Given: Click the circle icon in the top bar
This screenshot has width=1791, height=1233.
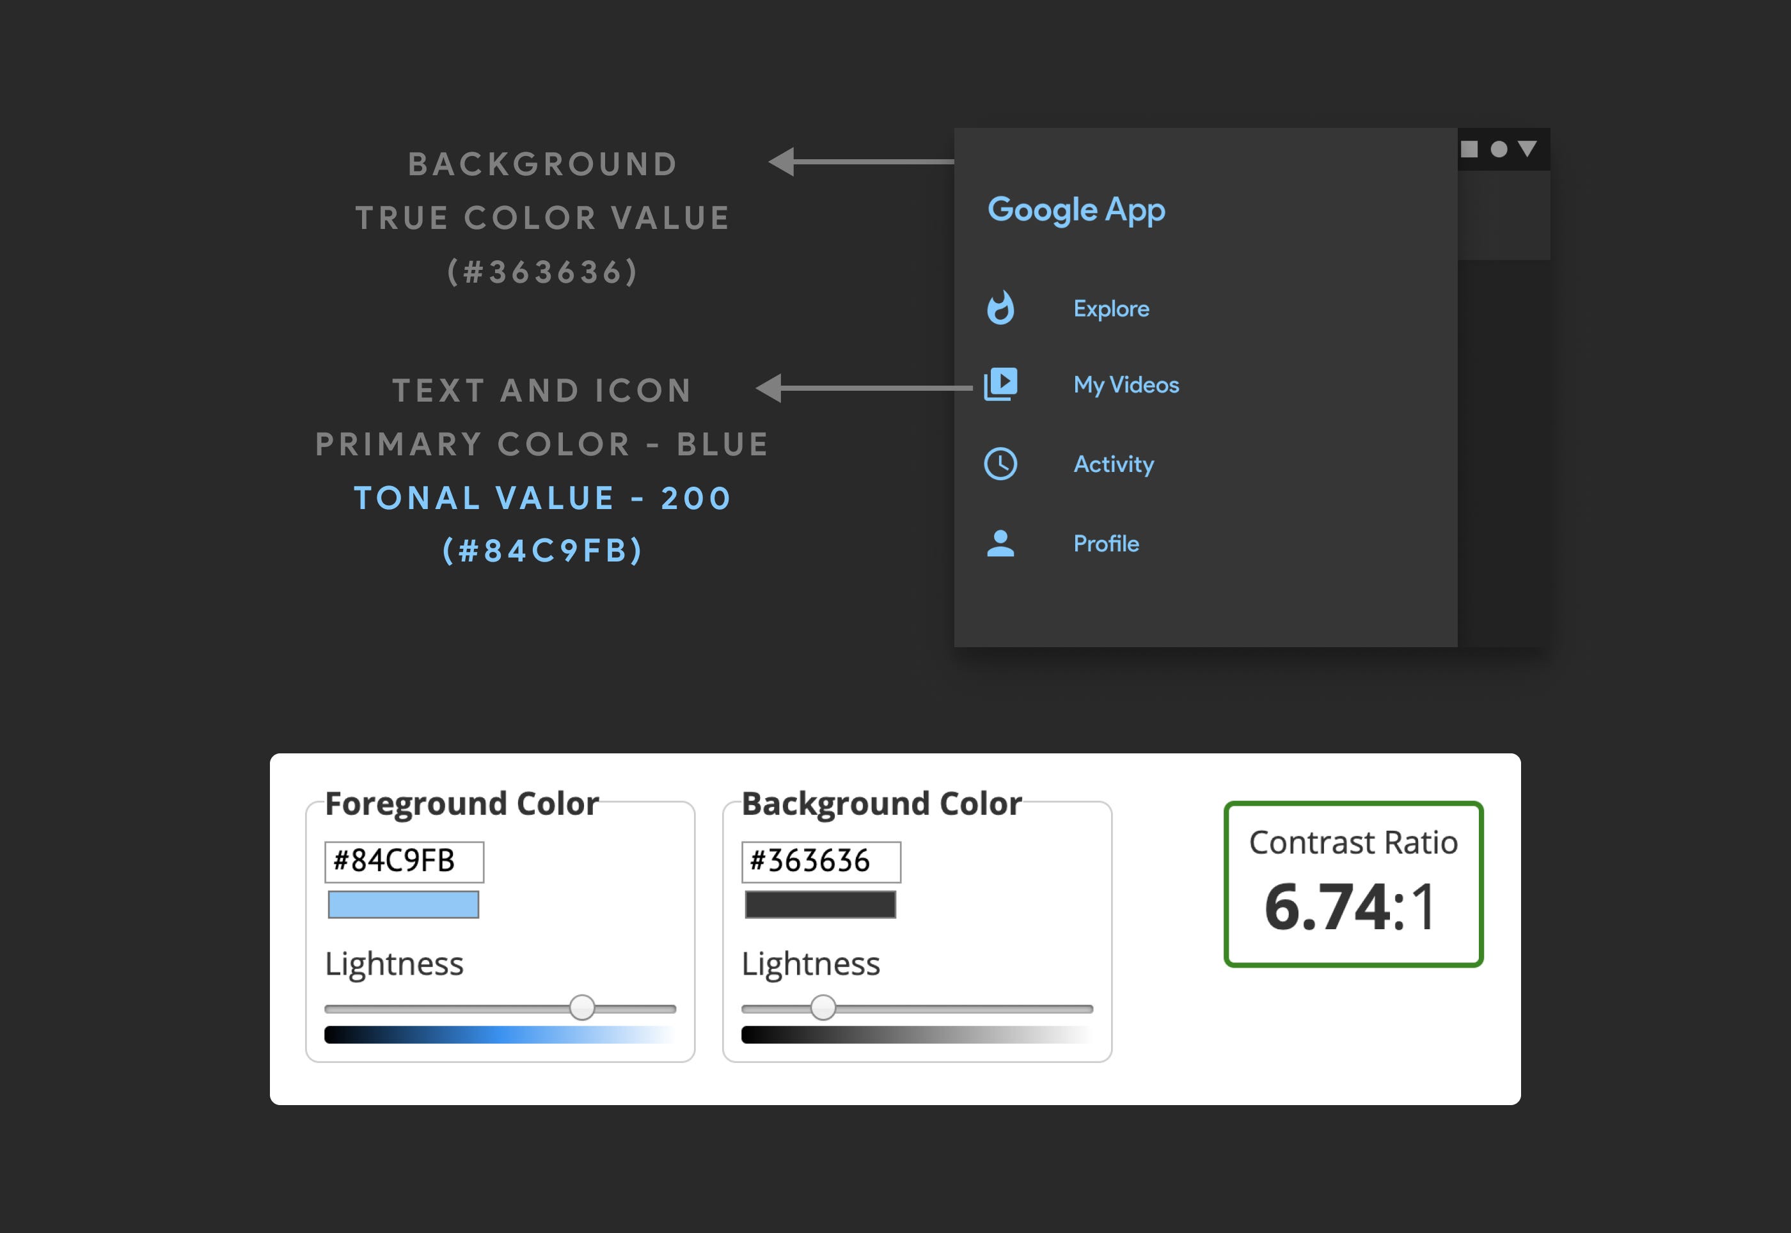Looking at the screenshot, I should tap(1499, 149).
